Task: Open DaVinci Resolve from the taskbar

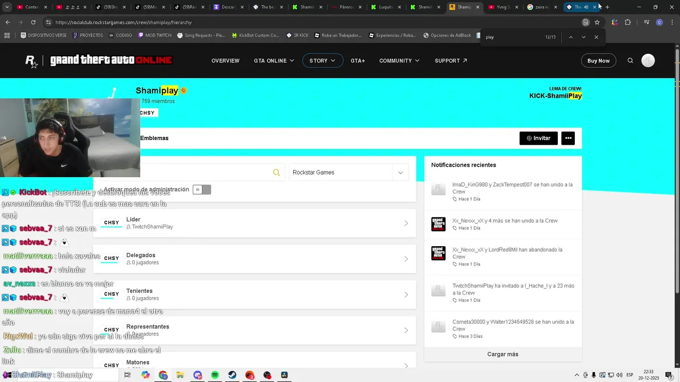Action: [284, 375]
